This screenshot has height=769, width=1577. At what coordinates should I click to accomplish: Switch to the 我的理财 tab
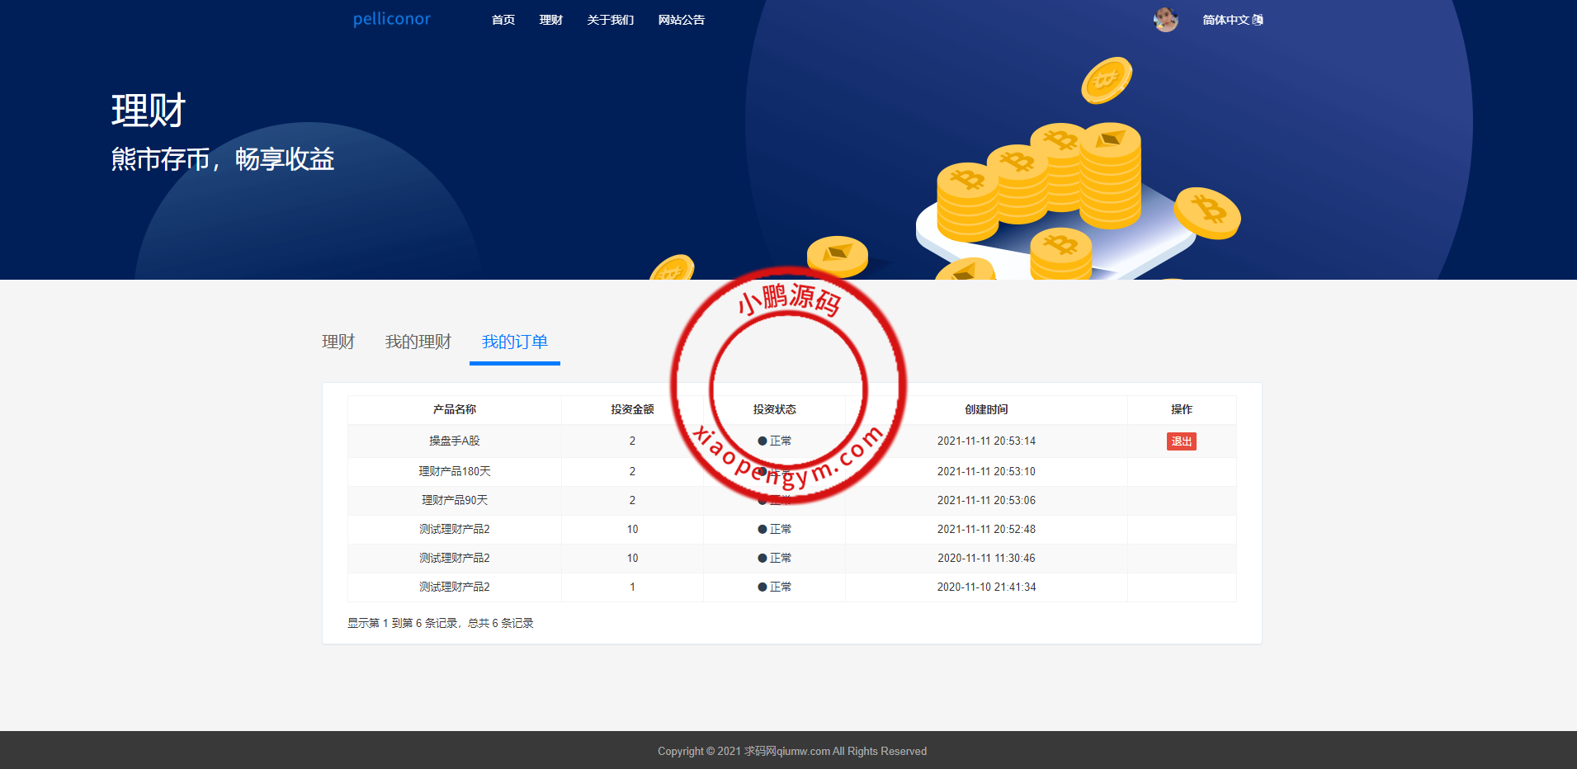418,342
